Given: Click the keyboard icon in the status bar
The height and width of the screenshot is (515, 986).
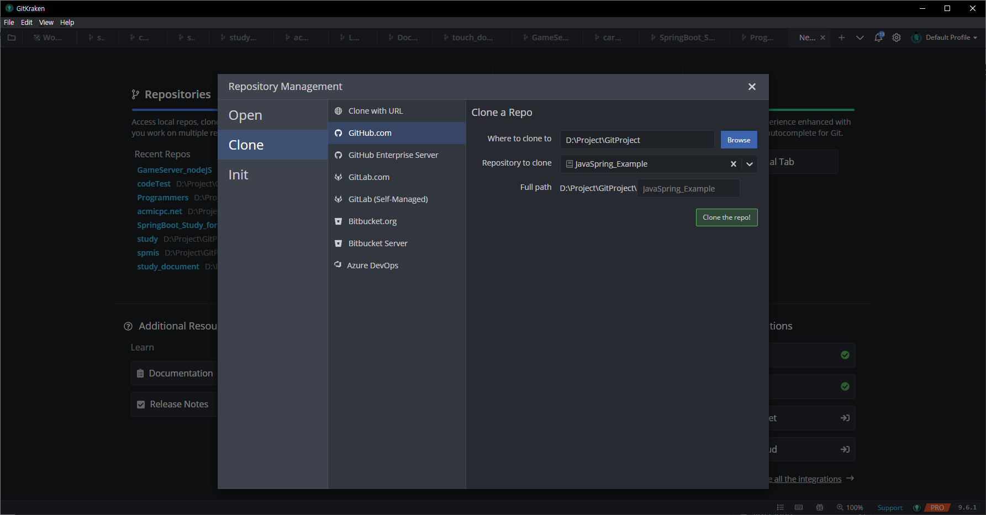Looking at the screenshot, I should [799, 507].
